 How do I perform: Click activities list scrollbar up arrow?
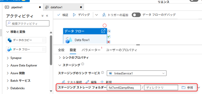pyautogui.click(x=51, y=32)
